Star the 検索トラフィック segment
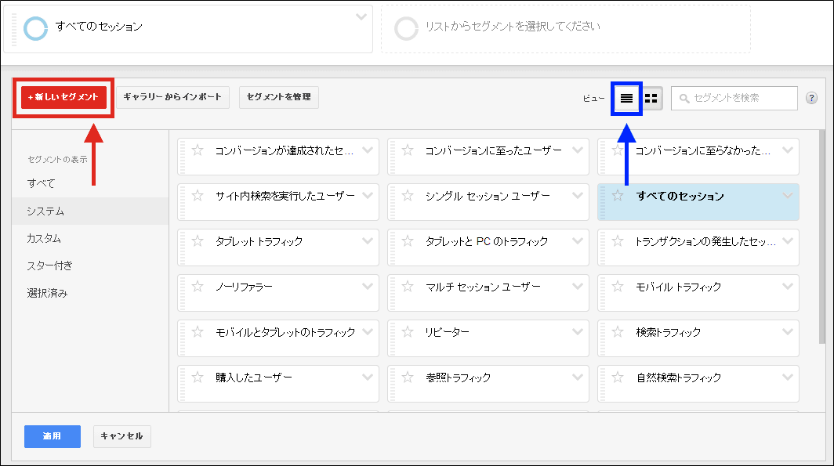 618,333
